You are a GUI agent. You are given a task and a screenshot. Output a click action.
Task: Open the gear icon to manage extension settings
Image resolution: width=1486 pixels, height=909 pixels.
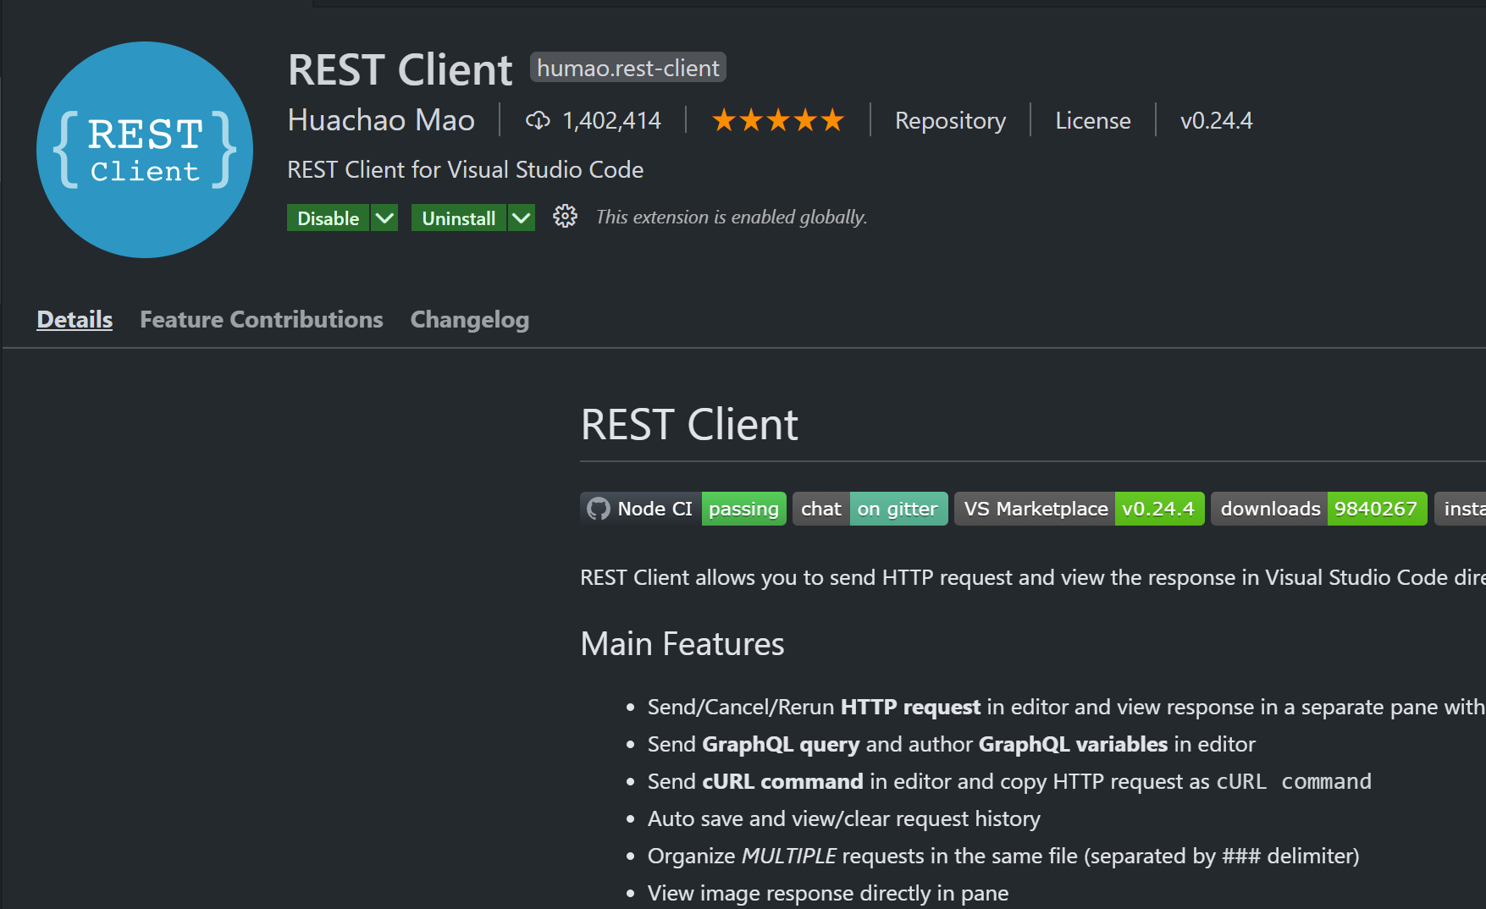coord(564,217)
